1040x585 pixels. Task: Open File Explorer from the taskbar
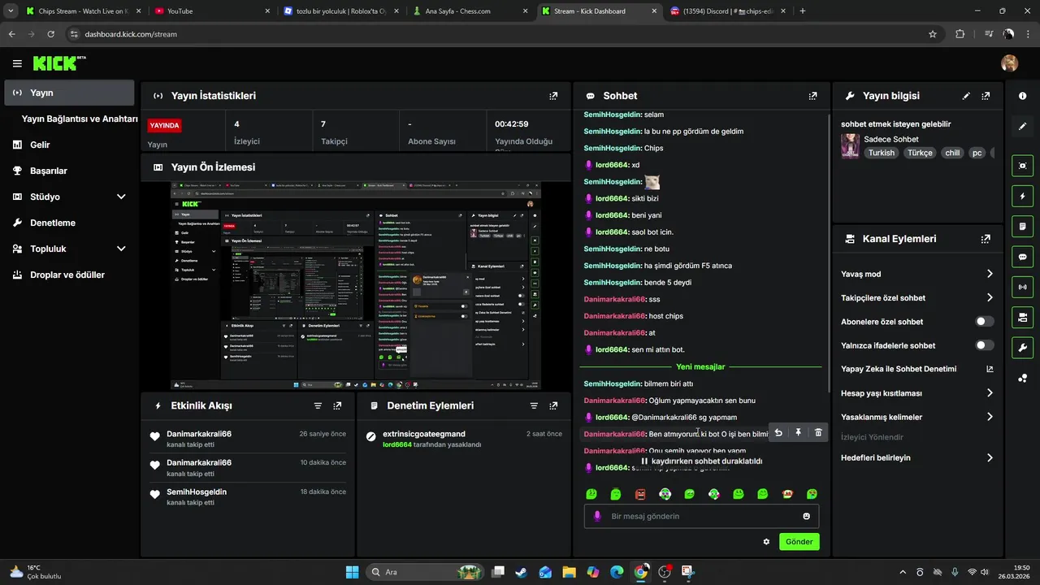pyautogui.click(x=569, y=572)
